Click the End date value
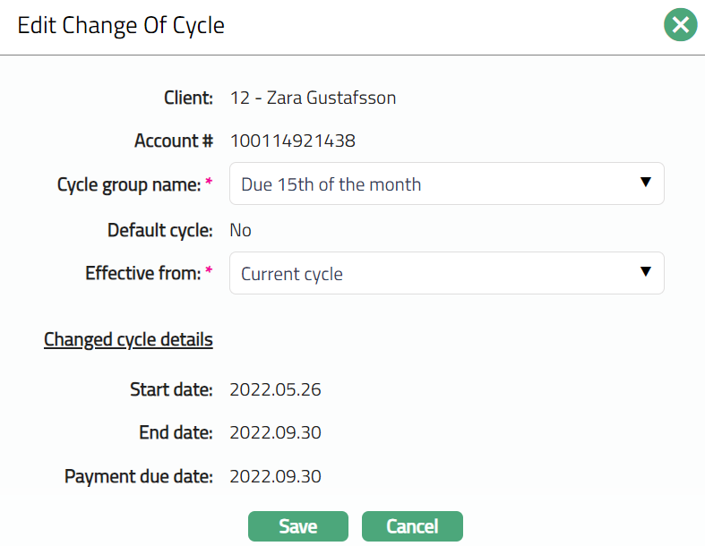 (x=275, y=433)
